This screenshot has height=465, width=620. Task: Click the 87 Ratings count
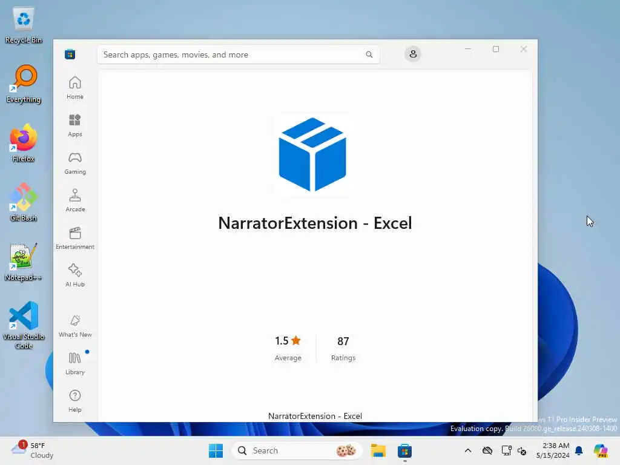click(x=343, y=348)
